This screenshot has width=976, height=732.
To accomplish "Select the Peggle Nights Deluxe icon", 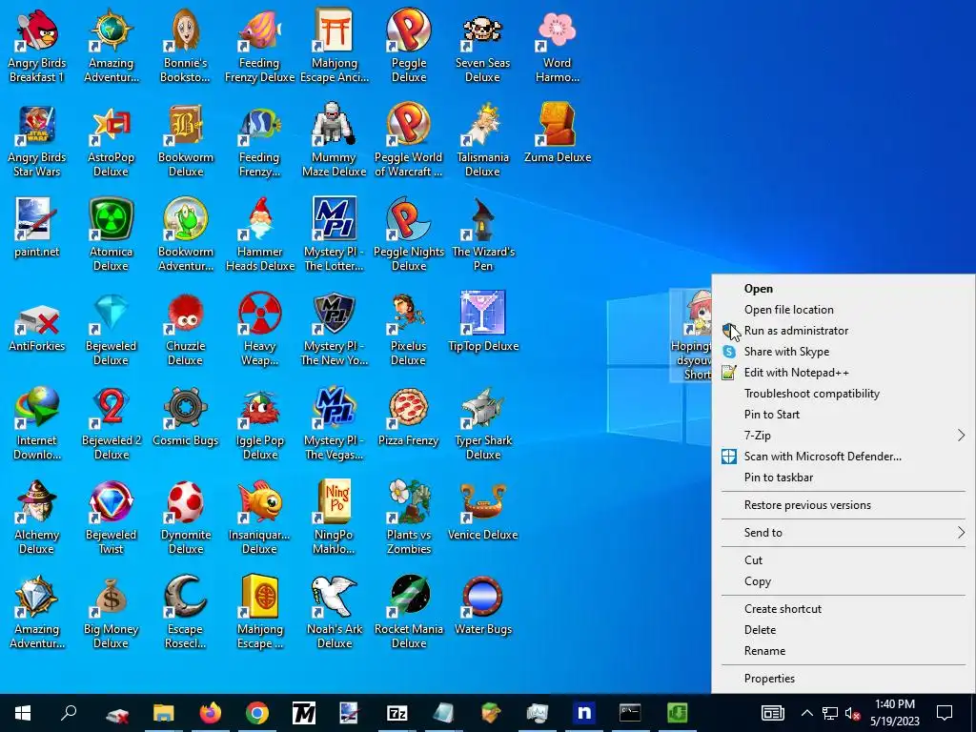I will 408,219.
